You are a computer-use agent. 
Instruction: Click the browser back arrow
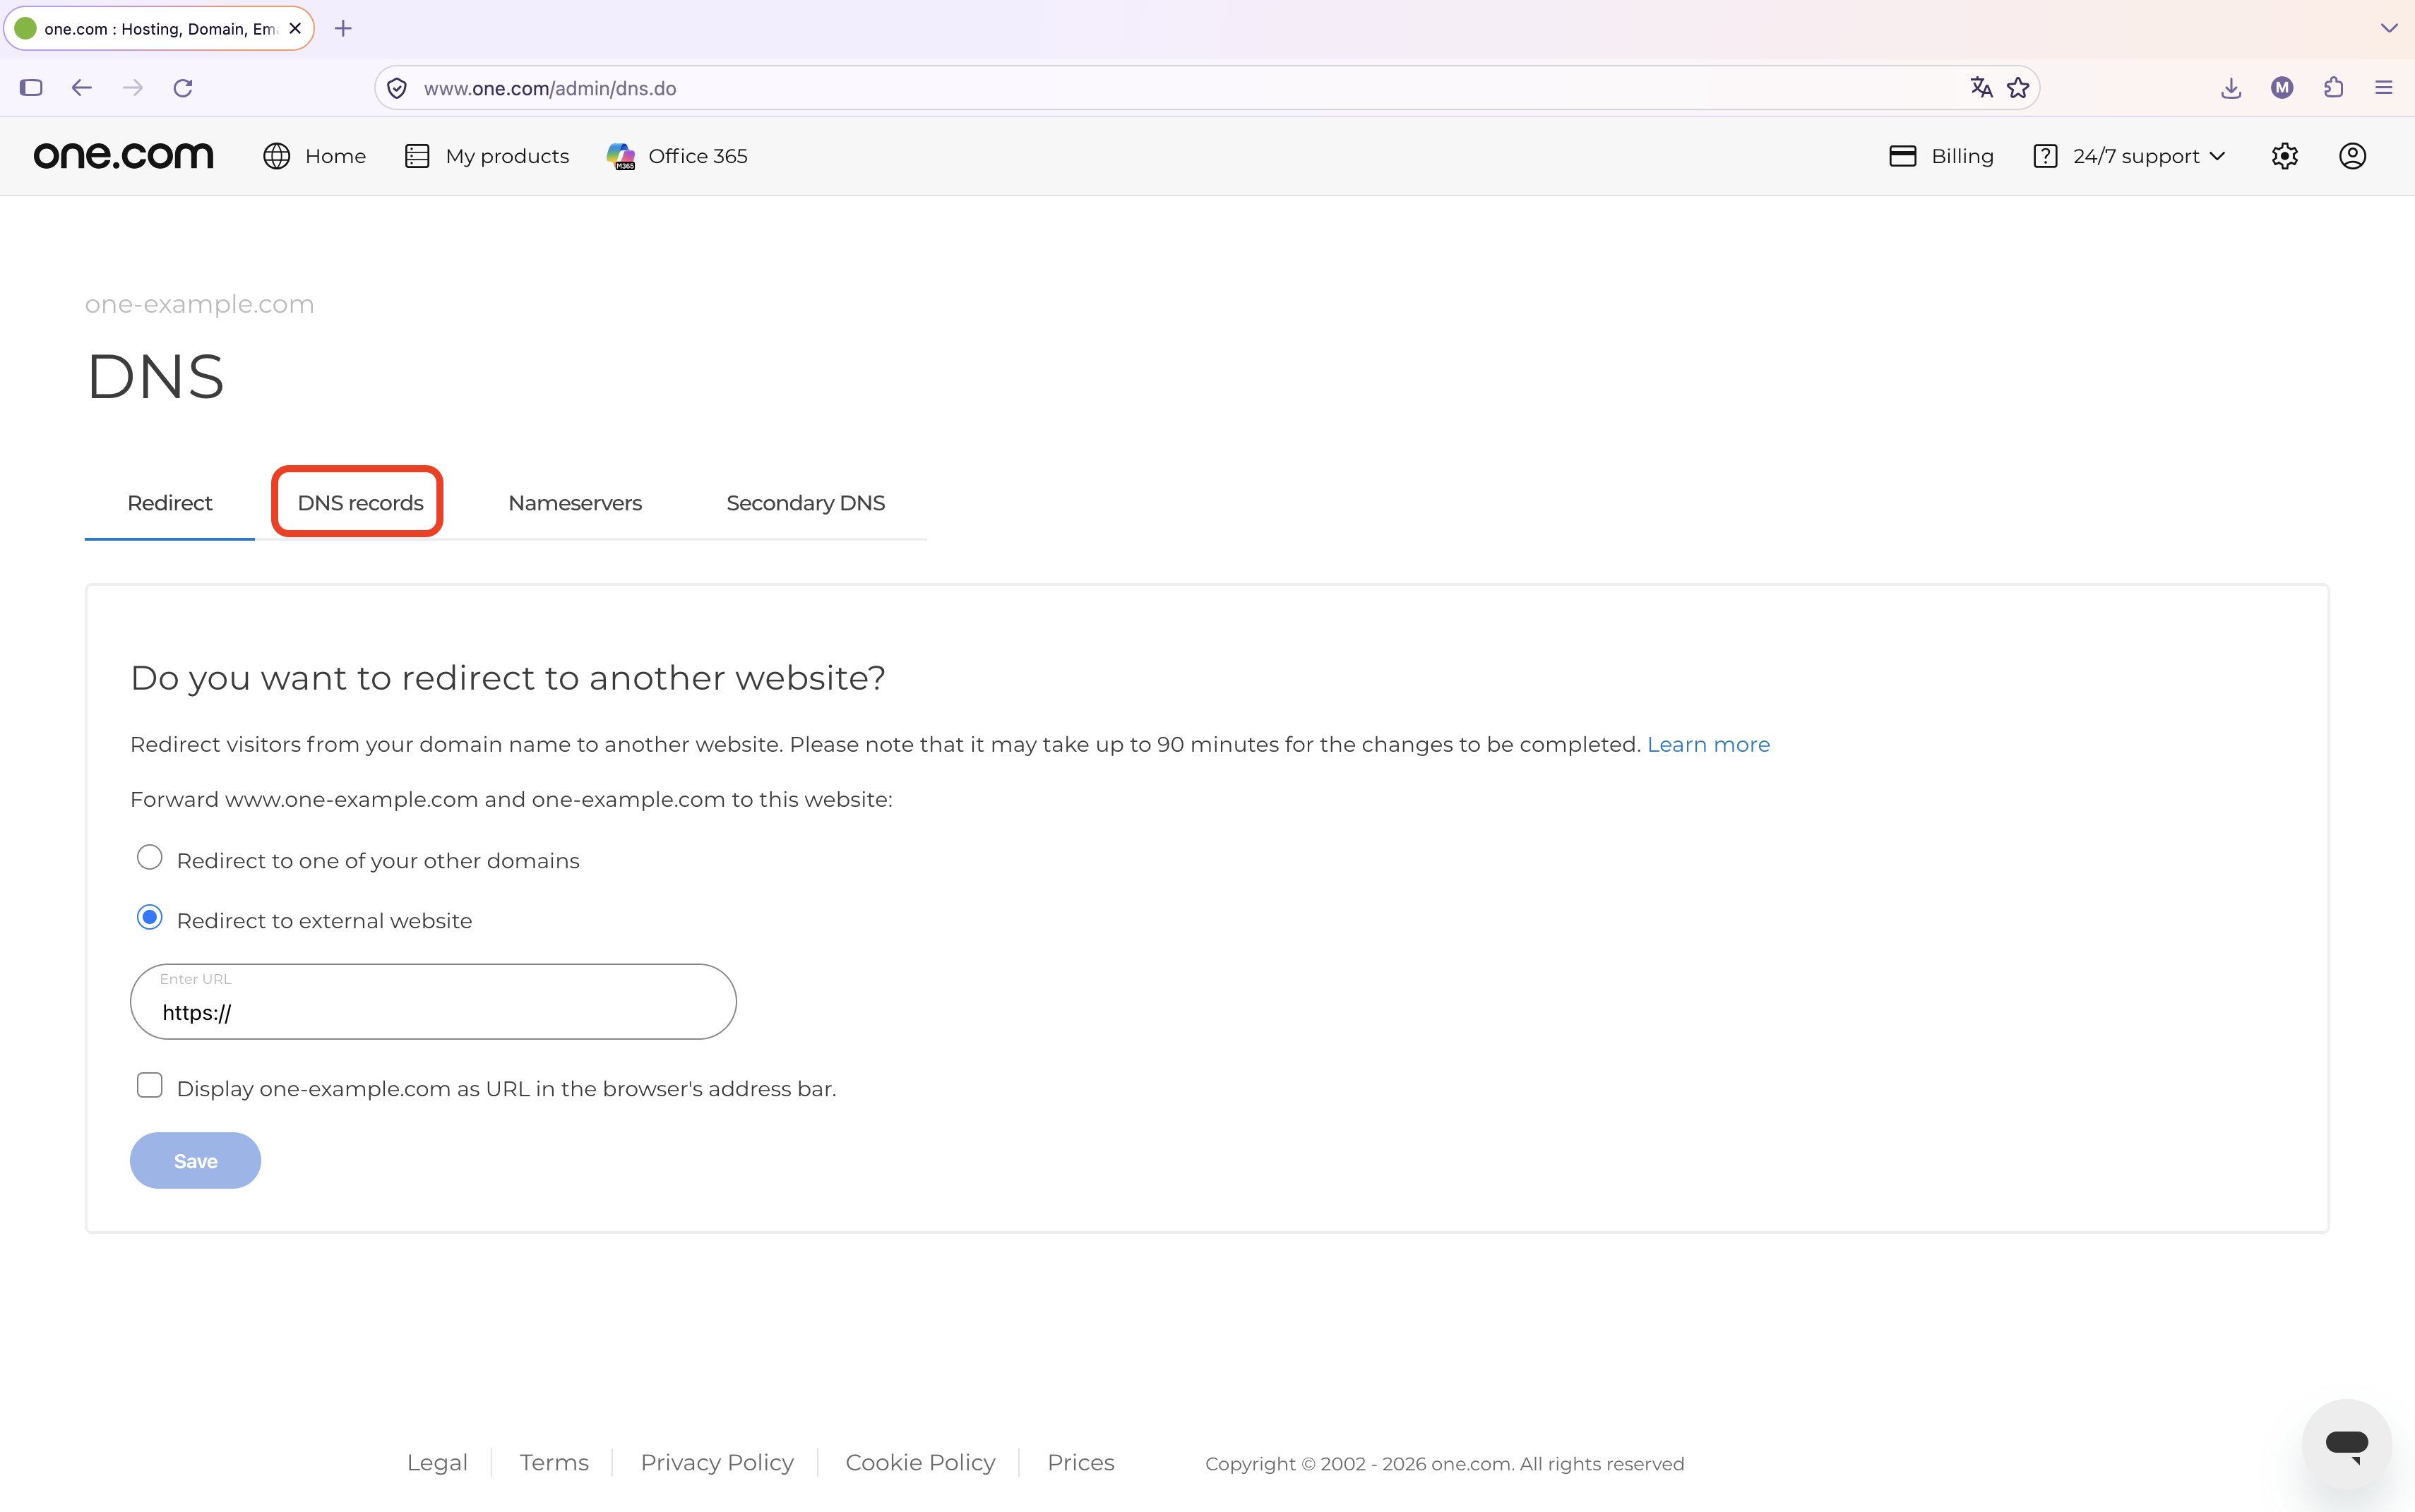82,88
